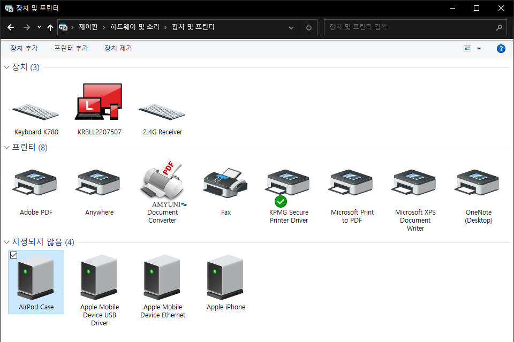Select Microsoft XPS Document Writer icon
514x342 pixels.
point(414,182)
